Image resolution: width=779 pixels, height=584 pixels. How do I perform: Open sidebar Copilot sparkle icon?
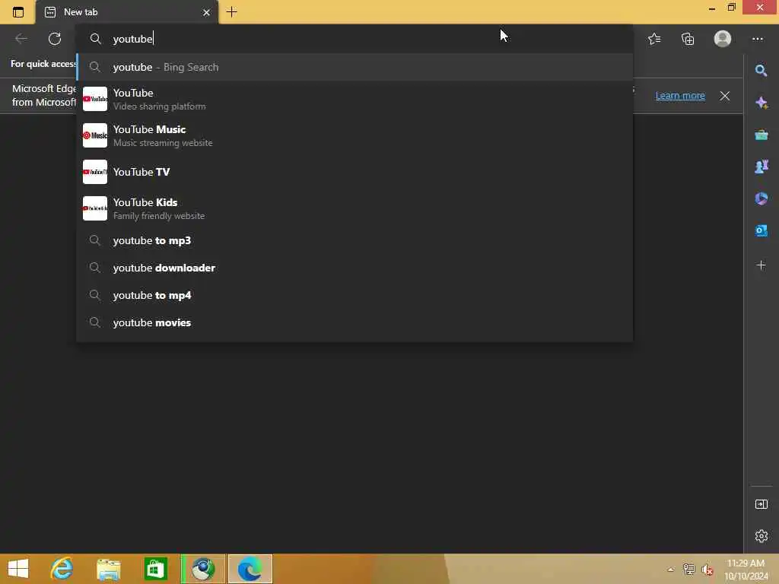coord(761,103)
